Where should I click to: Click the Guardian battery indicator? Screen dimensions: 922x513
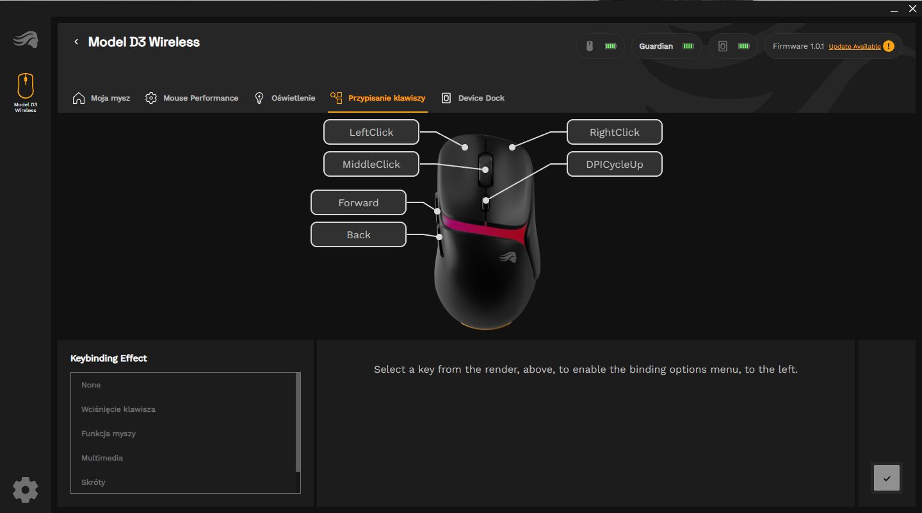667,46
